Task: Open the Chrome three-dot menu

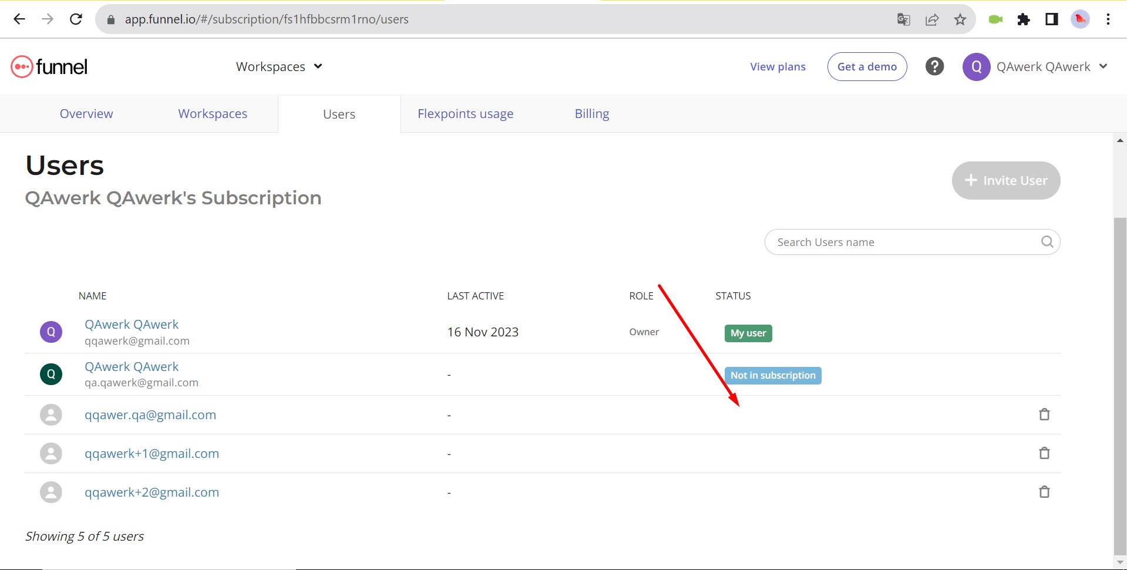Action: tap(1108, 19)
